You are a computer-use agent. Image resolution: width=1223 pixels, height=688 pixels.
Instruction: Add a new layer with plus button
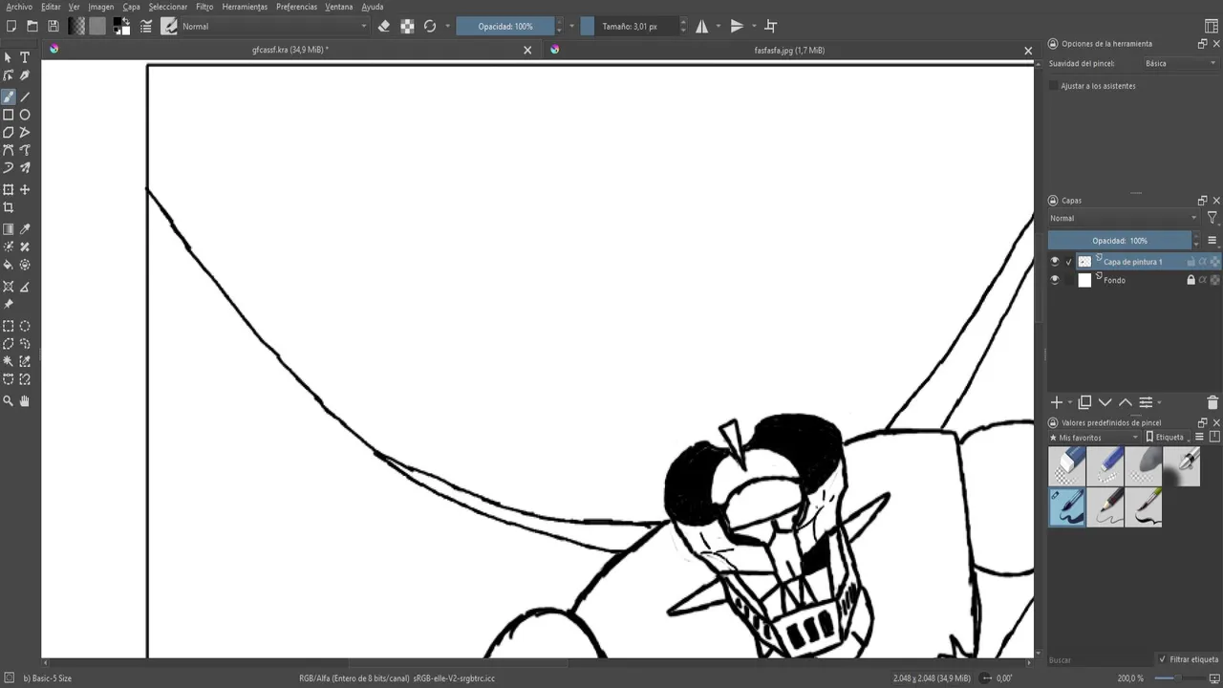point(1057,402)
